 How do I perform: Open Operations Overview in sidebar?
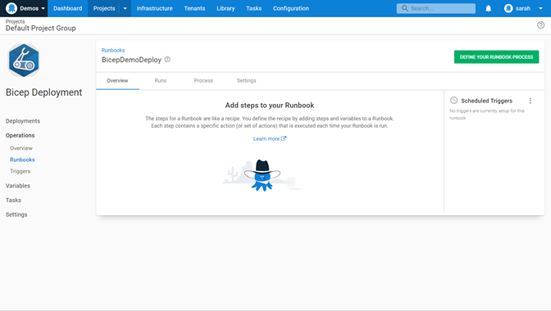(x=21, y=148)
